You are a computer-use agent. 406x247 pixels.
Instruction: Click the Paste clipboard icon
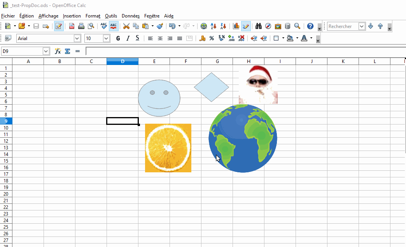(x=145, y=26)
